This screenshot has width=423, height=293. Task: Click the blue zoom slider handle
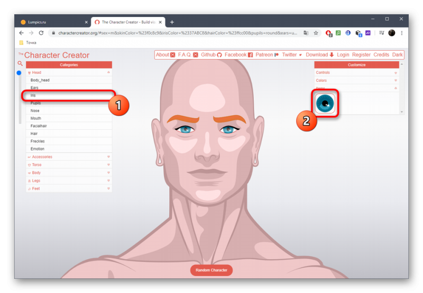tap(19, 73)
